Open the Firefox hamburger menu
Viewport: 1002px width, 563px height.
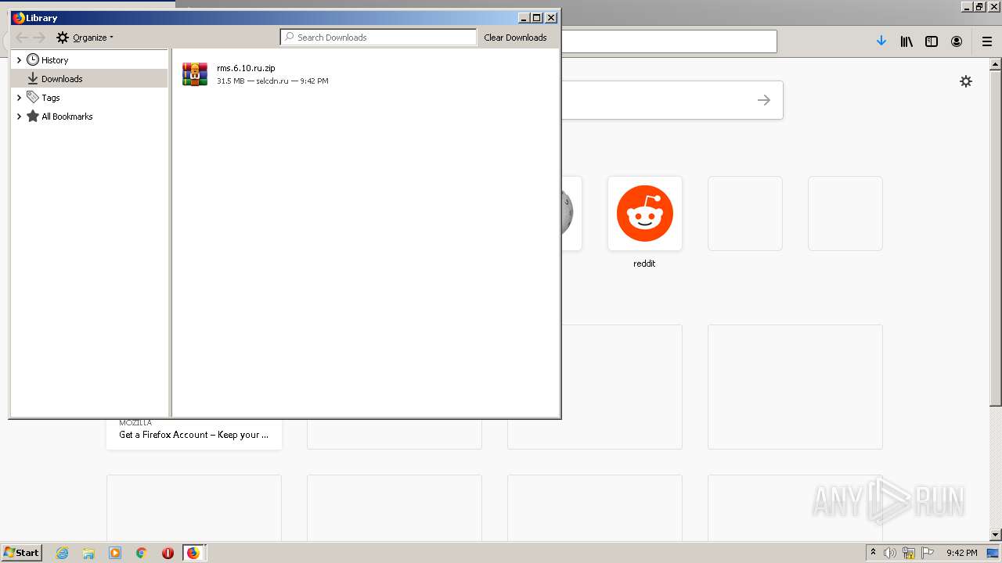coord(987,41)
